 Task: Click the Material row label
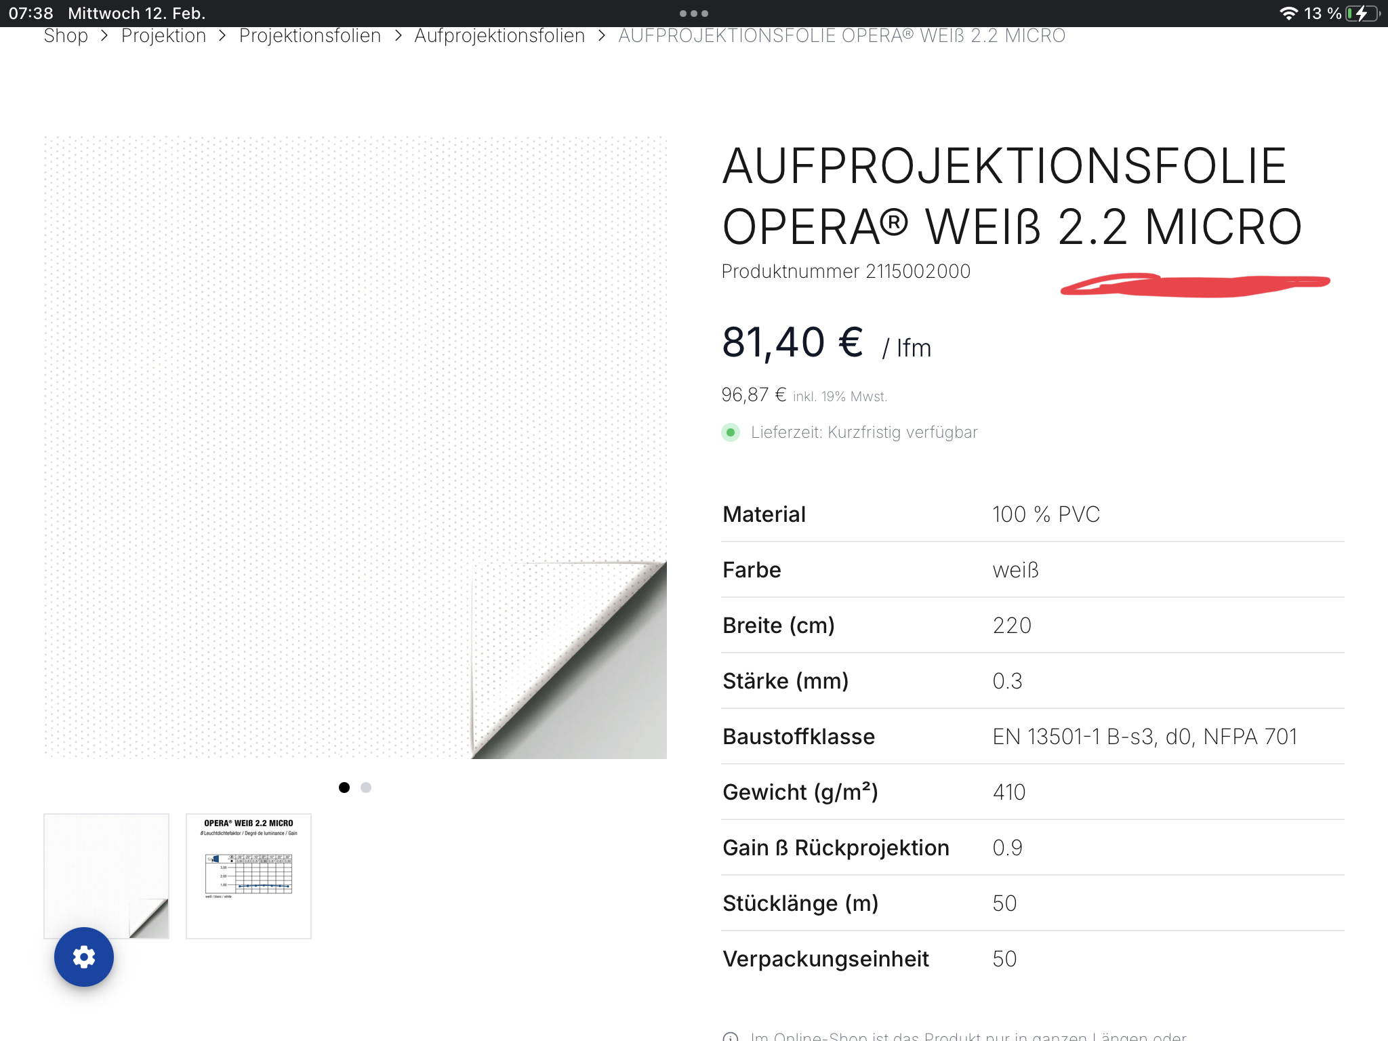764,514
